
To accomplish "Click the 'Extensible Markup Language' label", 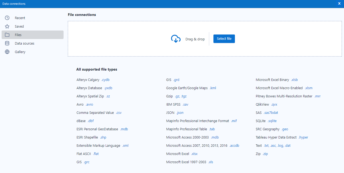I will 98,145.
